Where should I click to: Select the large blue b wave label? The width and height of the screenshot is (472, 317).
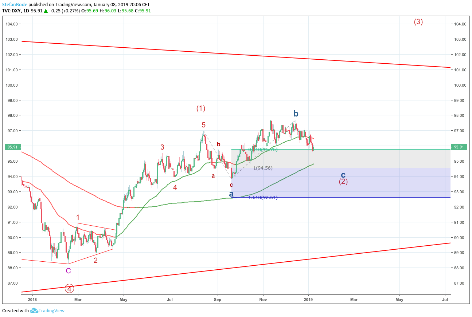pos(296,114)
